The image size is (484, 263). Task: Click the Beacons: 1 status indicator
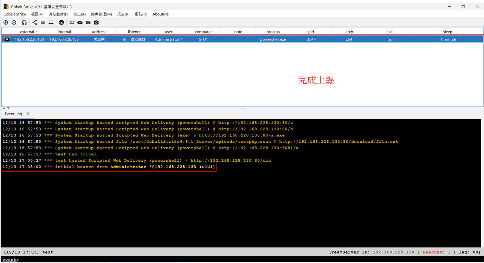pyautogui.click(x=437, y=252)
